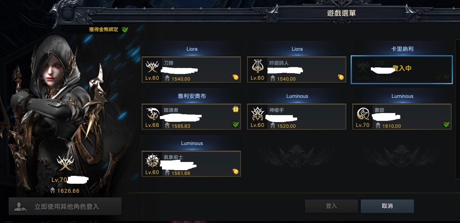Click 立即使用其他角色登入 button

click(65, 206)
